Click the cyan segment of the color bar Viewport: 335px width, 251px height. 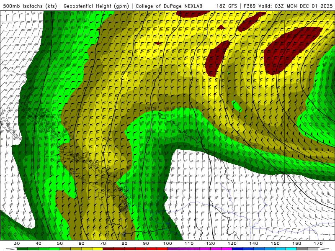(291, 249)
